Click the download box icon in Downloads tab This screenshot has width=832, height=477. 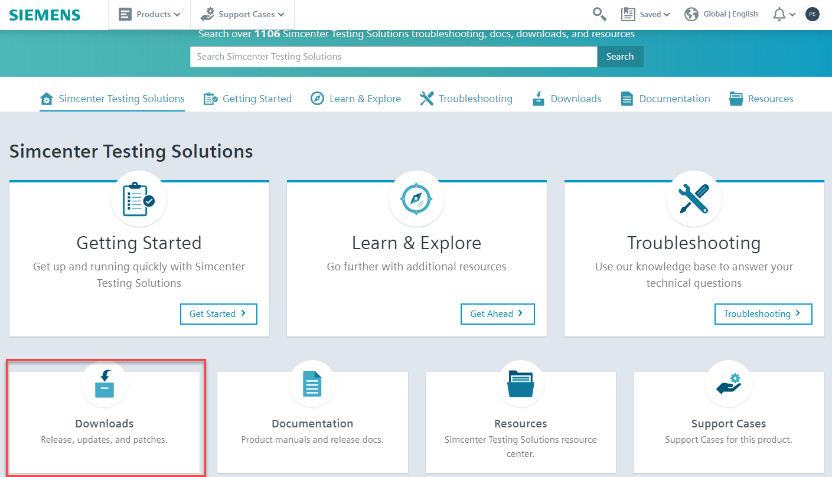[x=538, y=99]
